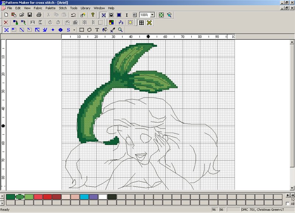Click the sparkle wand icon
Viewport: 295px width, 213px height.
pos(83,15)
